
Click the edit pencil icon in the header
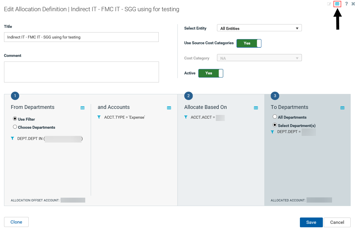coord(329,4)
